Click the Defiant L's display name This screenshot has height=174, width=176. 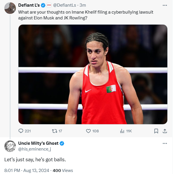coord(29,5)
